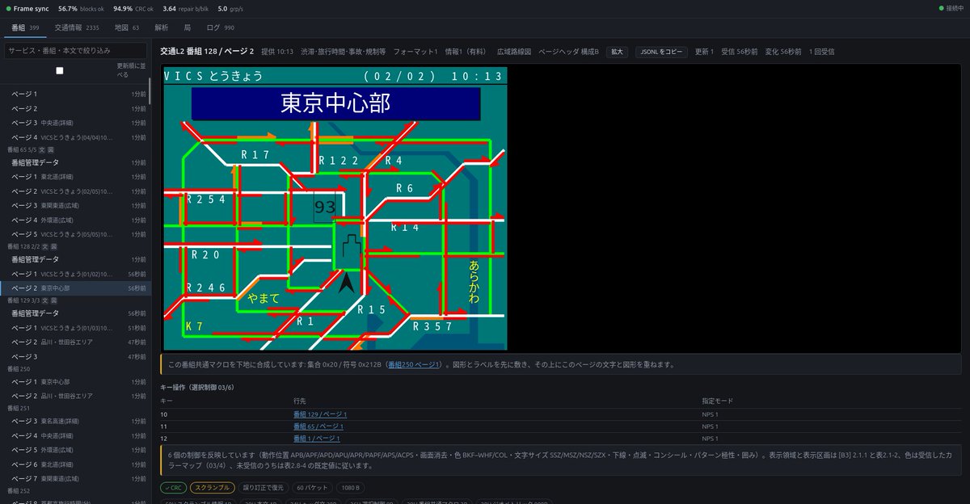This screenshot has height=504, width=970.
Task: Follow the 番組 129 / ページ 1 link
Action: point(320,414)
